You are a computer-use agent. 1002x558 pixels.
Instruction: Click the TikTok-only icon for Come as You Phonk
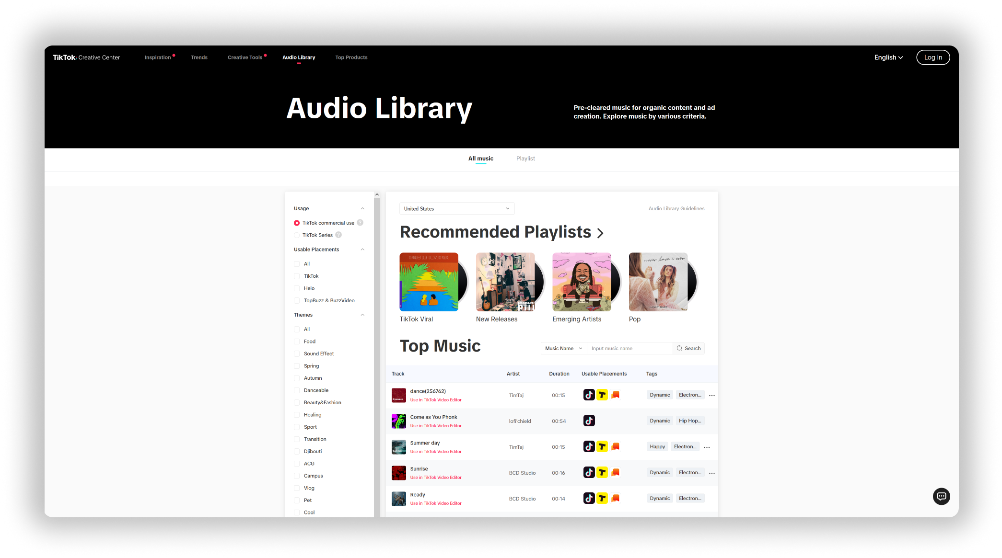589,421
